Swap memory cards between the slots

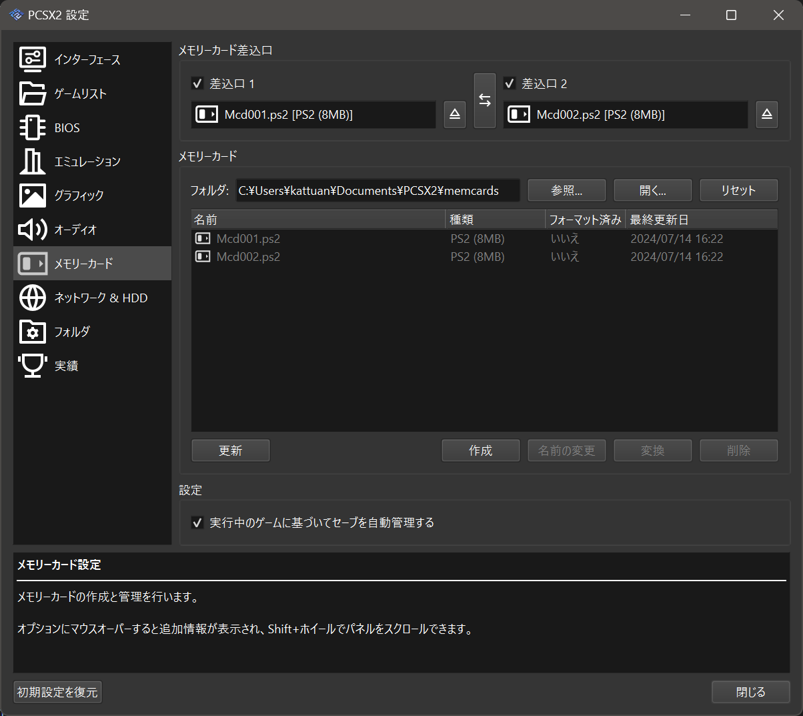[485, 100]
